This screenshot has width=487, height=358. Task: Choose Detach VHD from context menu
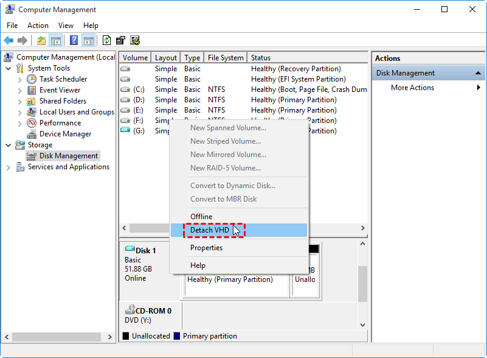pos(210,230)
